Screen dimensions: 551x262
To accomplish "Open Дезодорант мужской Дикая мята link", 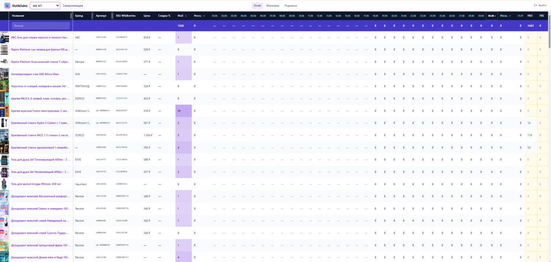I will (x=40, y=257).
